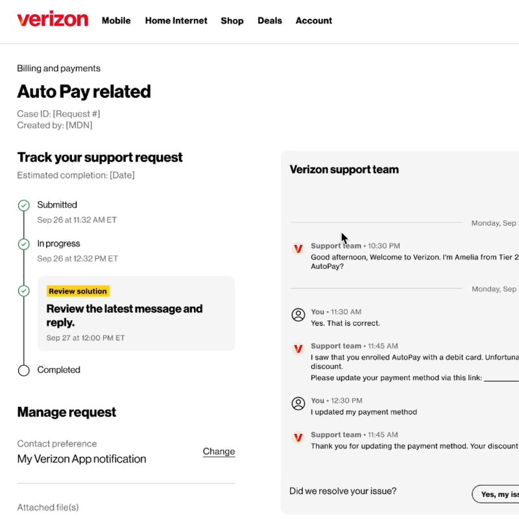Click 'Verizon support team' heading
Viewport: 519px width, 519px height.
(344, 169)
